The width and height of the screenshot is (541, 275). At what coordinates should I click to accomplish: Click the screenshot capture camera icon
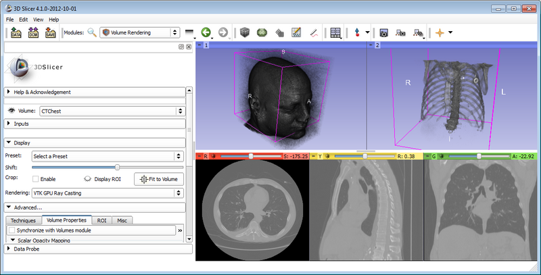click(x=383, y=33)
